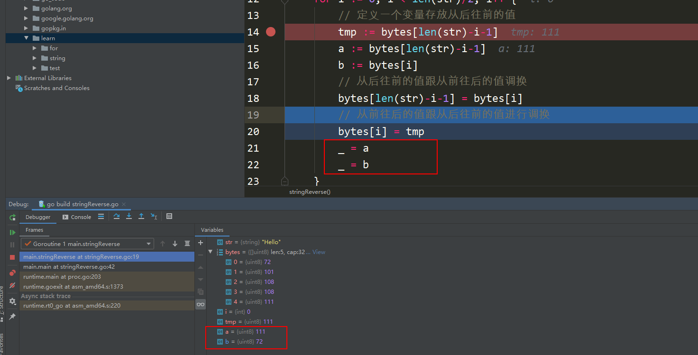Select Scratches and Consoles in project tree
This screenshot has width=698, height=355.
(x=57, y=88)
